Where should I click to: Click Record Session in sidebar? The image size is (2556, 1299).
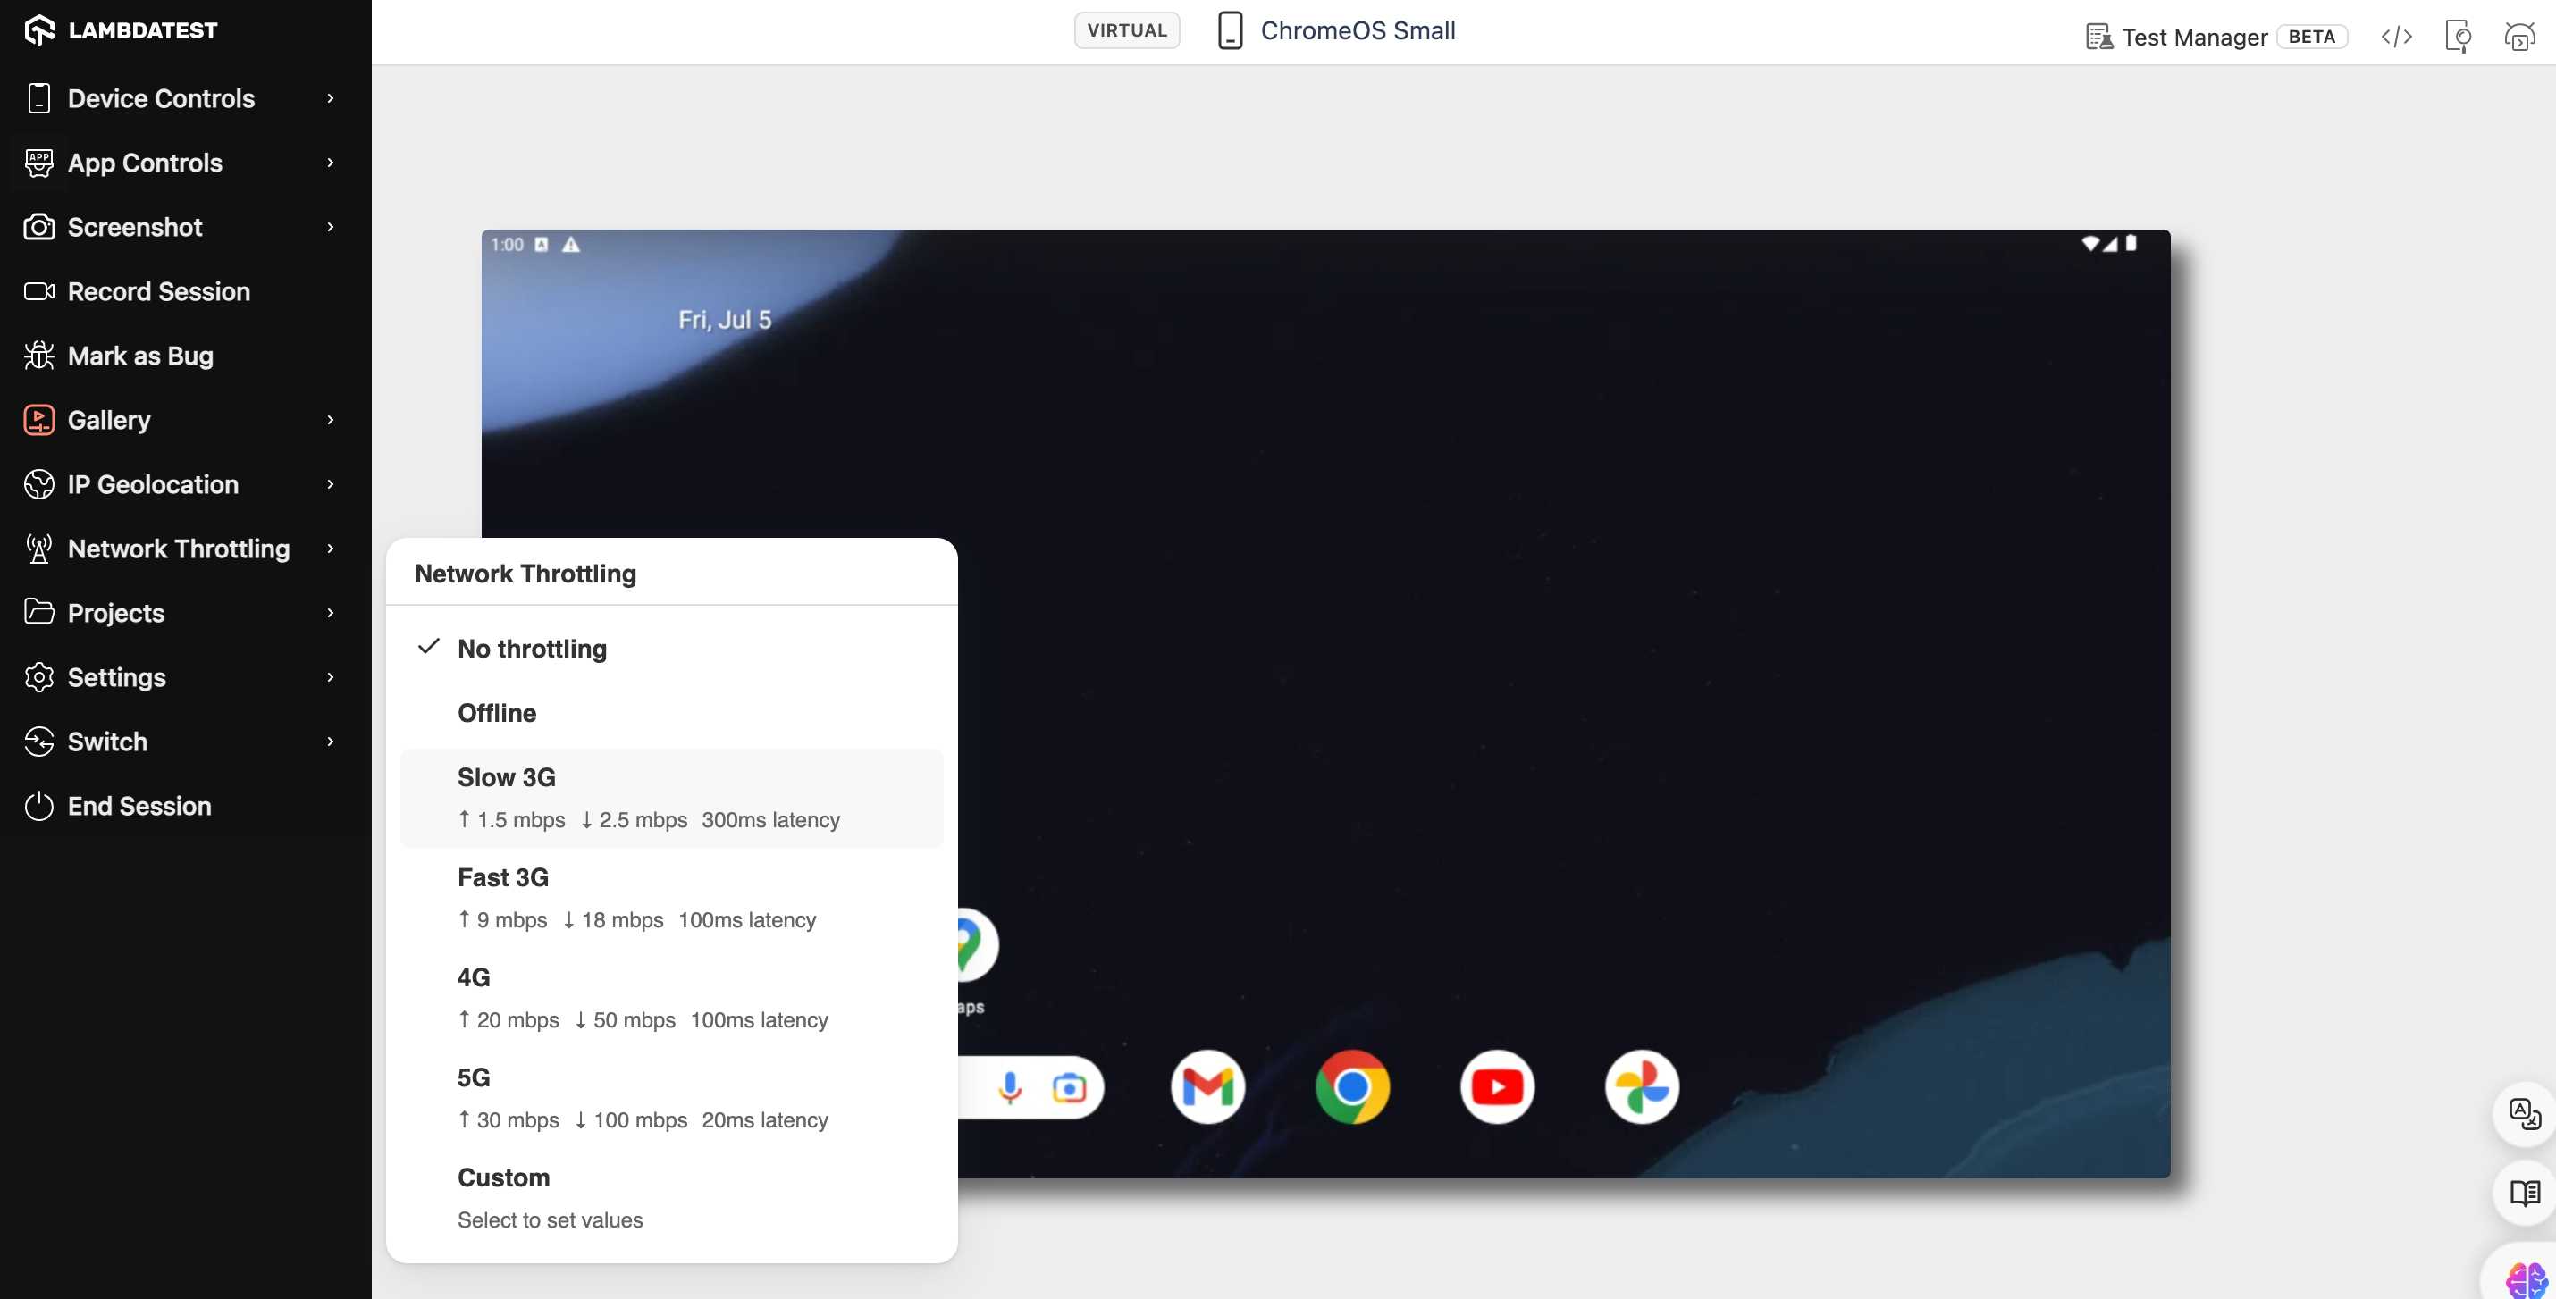click(x=159, y=291)
